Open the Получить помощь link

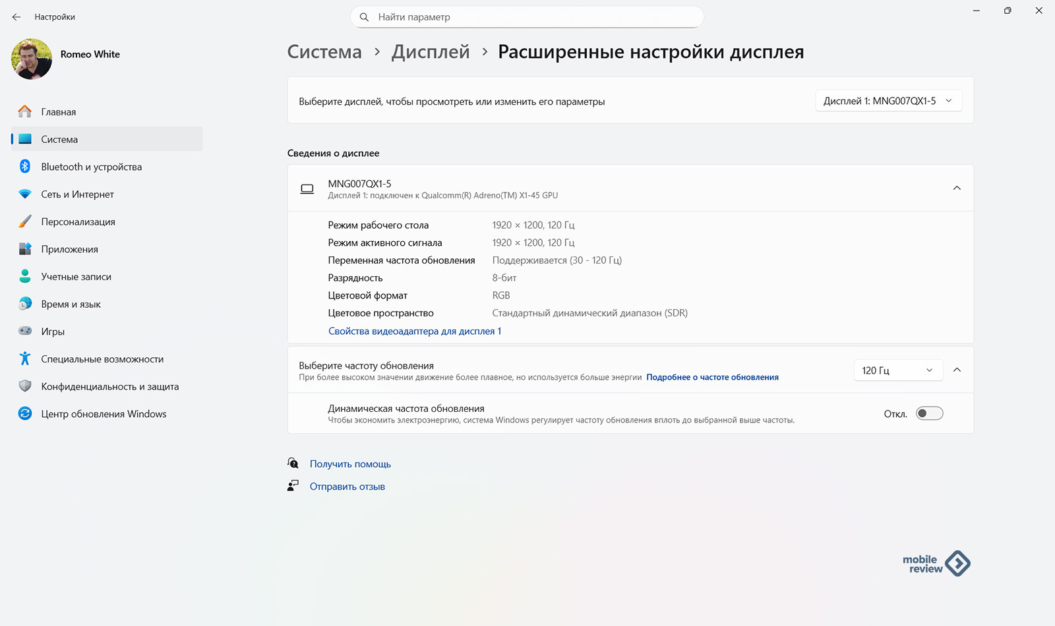(350, 465)
